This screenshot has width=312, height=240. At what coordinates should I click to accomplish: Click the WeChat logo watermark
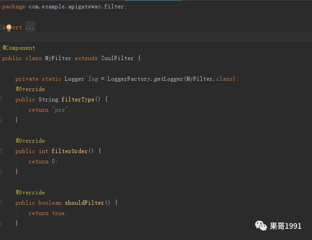click(x=261, y=226)
